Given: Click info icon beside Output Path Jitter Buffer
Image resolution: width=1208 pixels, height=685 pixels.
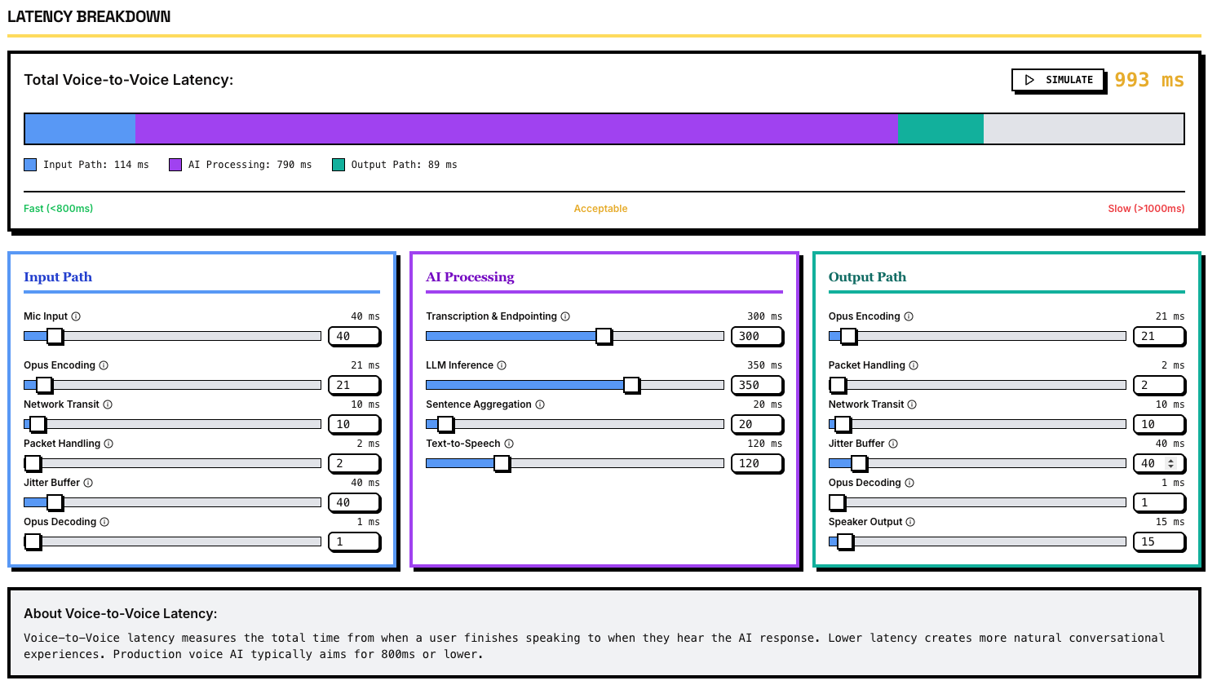Looking at the screenshot, I should (x=893, y=444).
